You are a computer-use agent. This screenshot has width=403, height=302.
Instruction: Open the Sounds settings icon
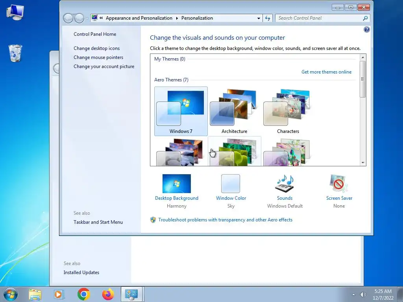(285, 183)
